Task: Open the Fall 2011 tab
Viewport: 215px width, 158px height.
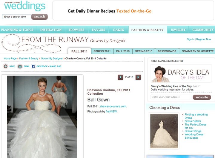Action: (79, 51)
